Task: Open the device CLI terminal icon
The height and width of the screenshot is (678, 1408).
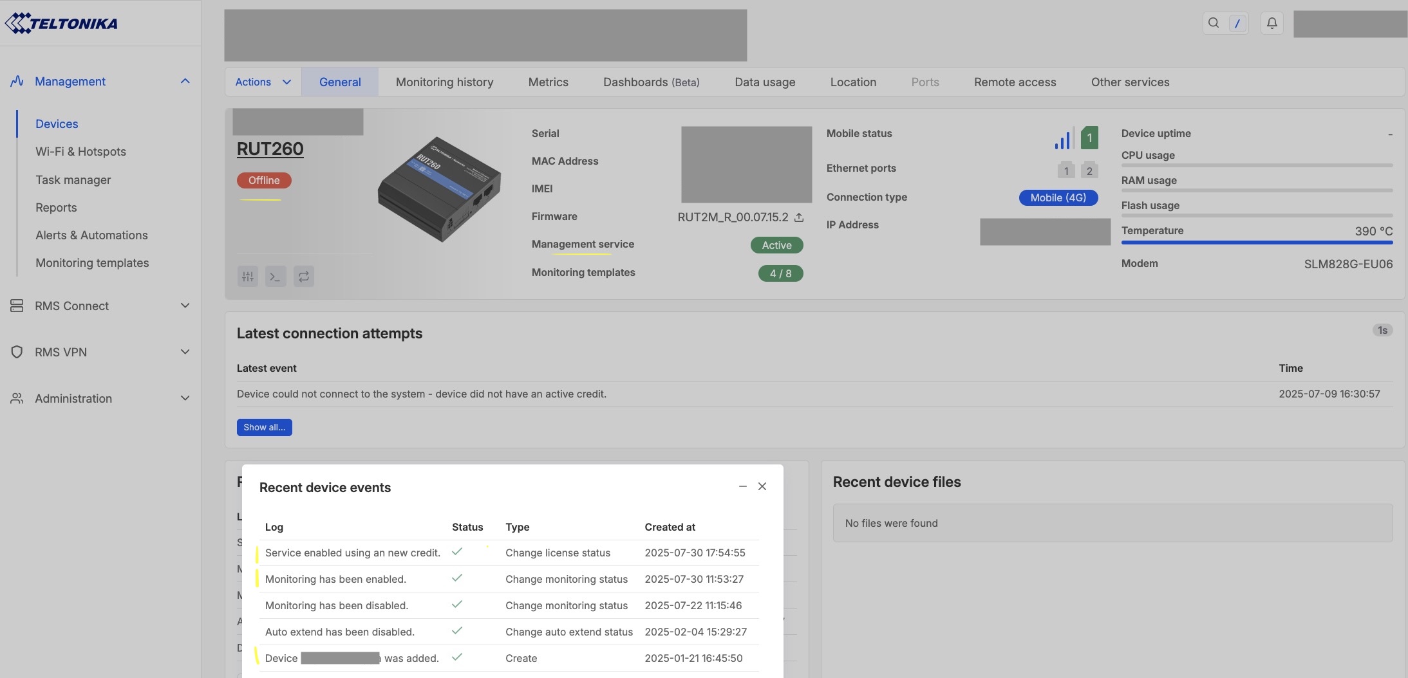Action: click(276, 277)
